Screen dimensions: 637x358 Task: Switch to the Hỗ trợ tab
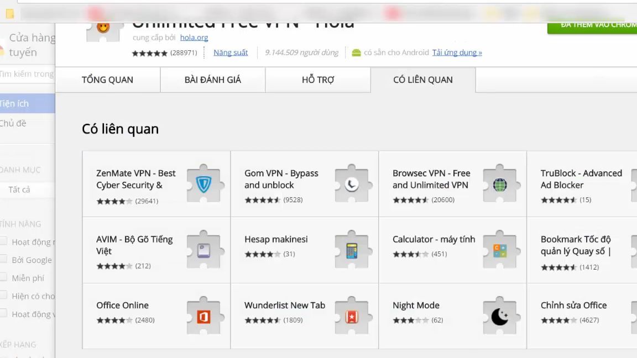point(318,80)
